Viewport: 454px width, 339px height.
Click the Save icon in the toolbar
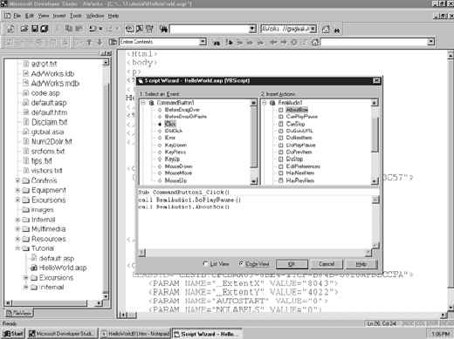35,29
